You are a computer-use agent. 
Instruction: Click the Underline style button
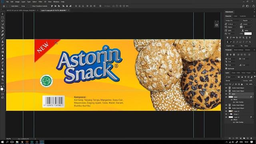(246, 38)
